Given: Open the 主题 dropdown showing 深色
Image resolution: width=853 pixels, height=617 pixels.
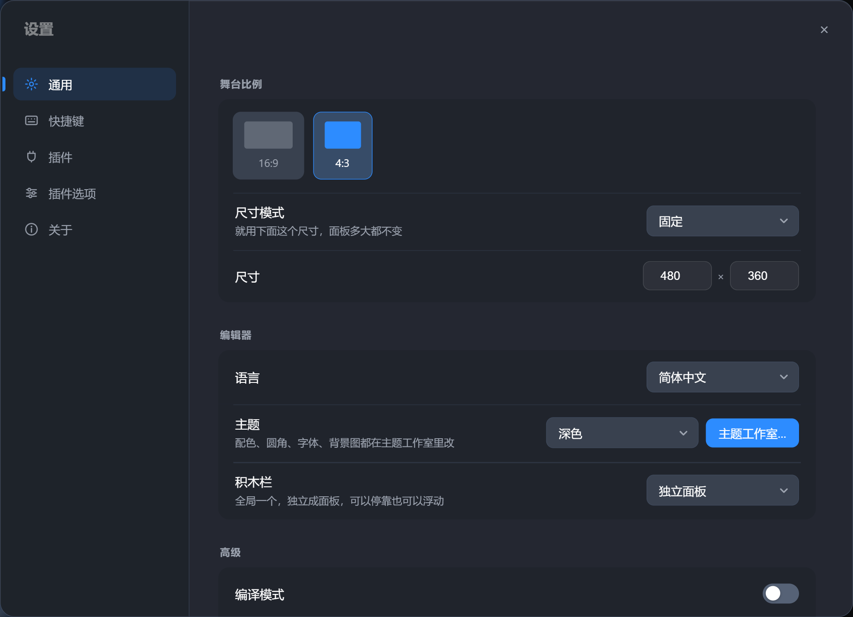Looking at the screenshot, I should click(622, 433).
